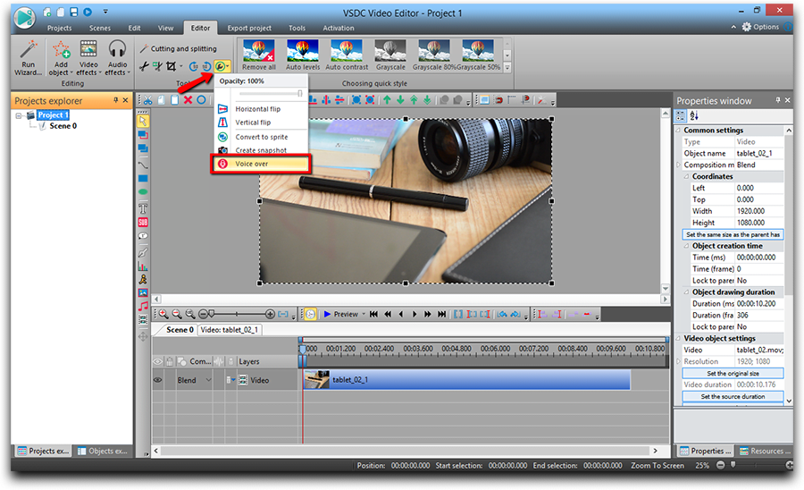
Task: Open the Export project tab
Action: click(x=249, y=28)
